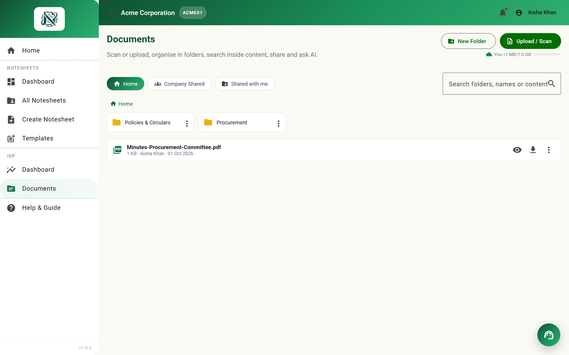Click the Acme Corporation title
The width and height of the screenshot is (569, 355).
pos(148,13)
